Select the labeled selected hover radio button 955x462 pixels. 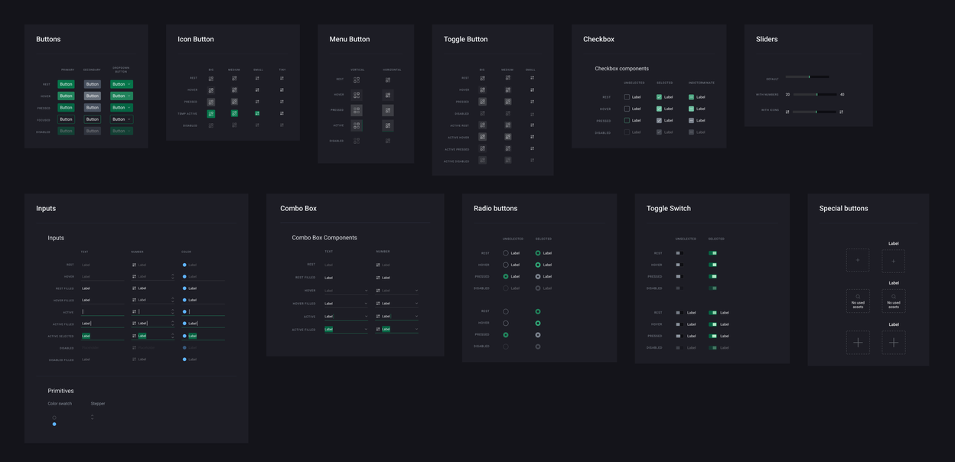(x=538, y=265)
